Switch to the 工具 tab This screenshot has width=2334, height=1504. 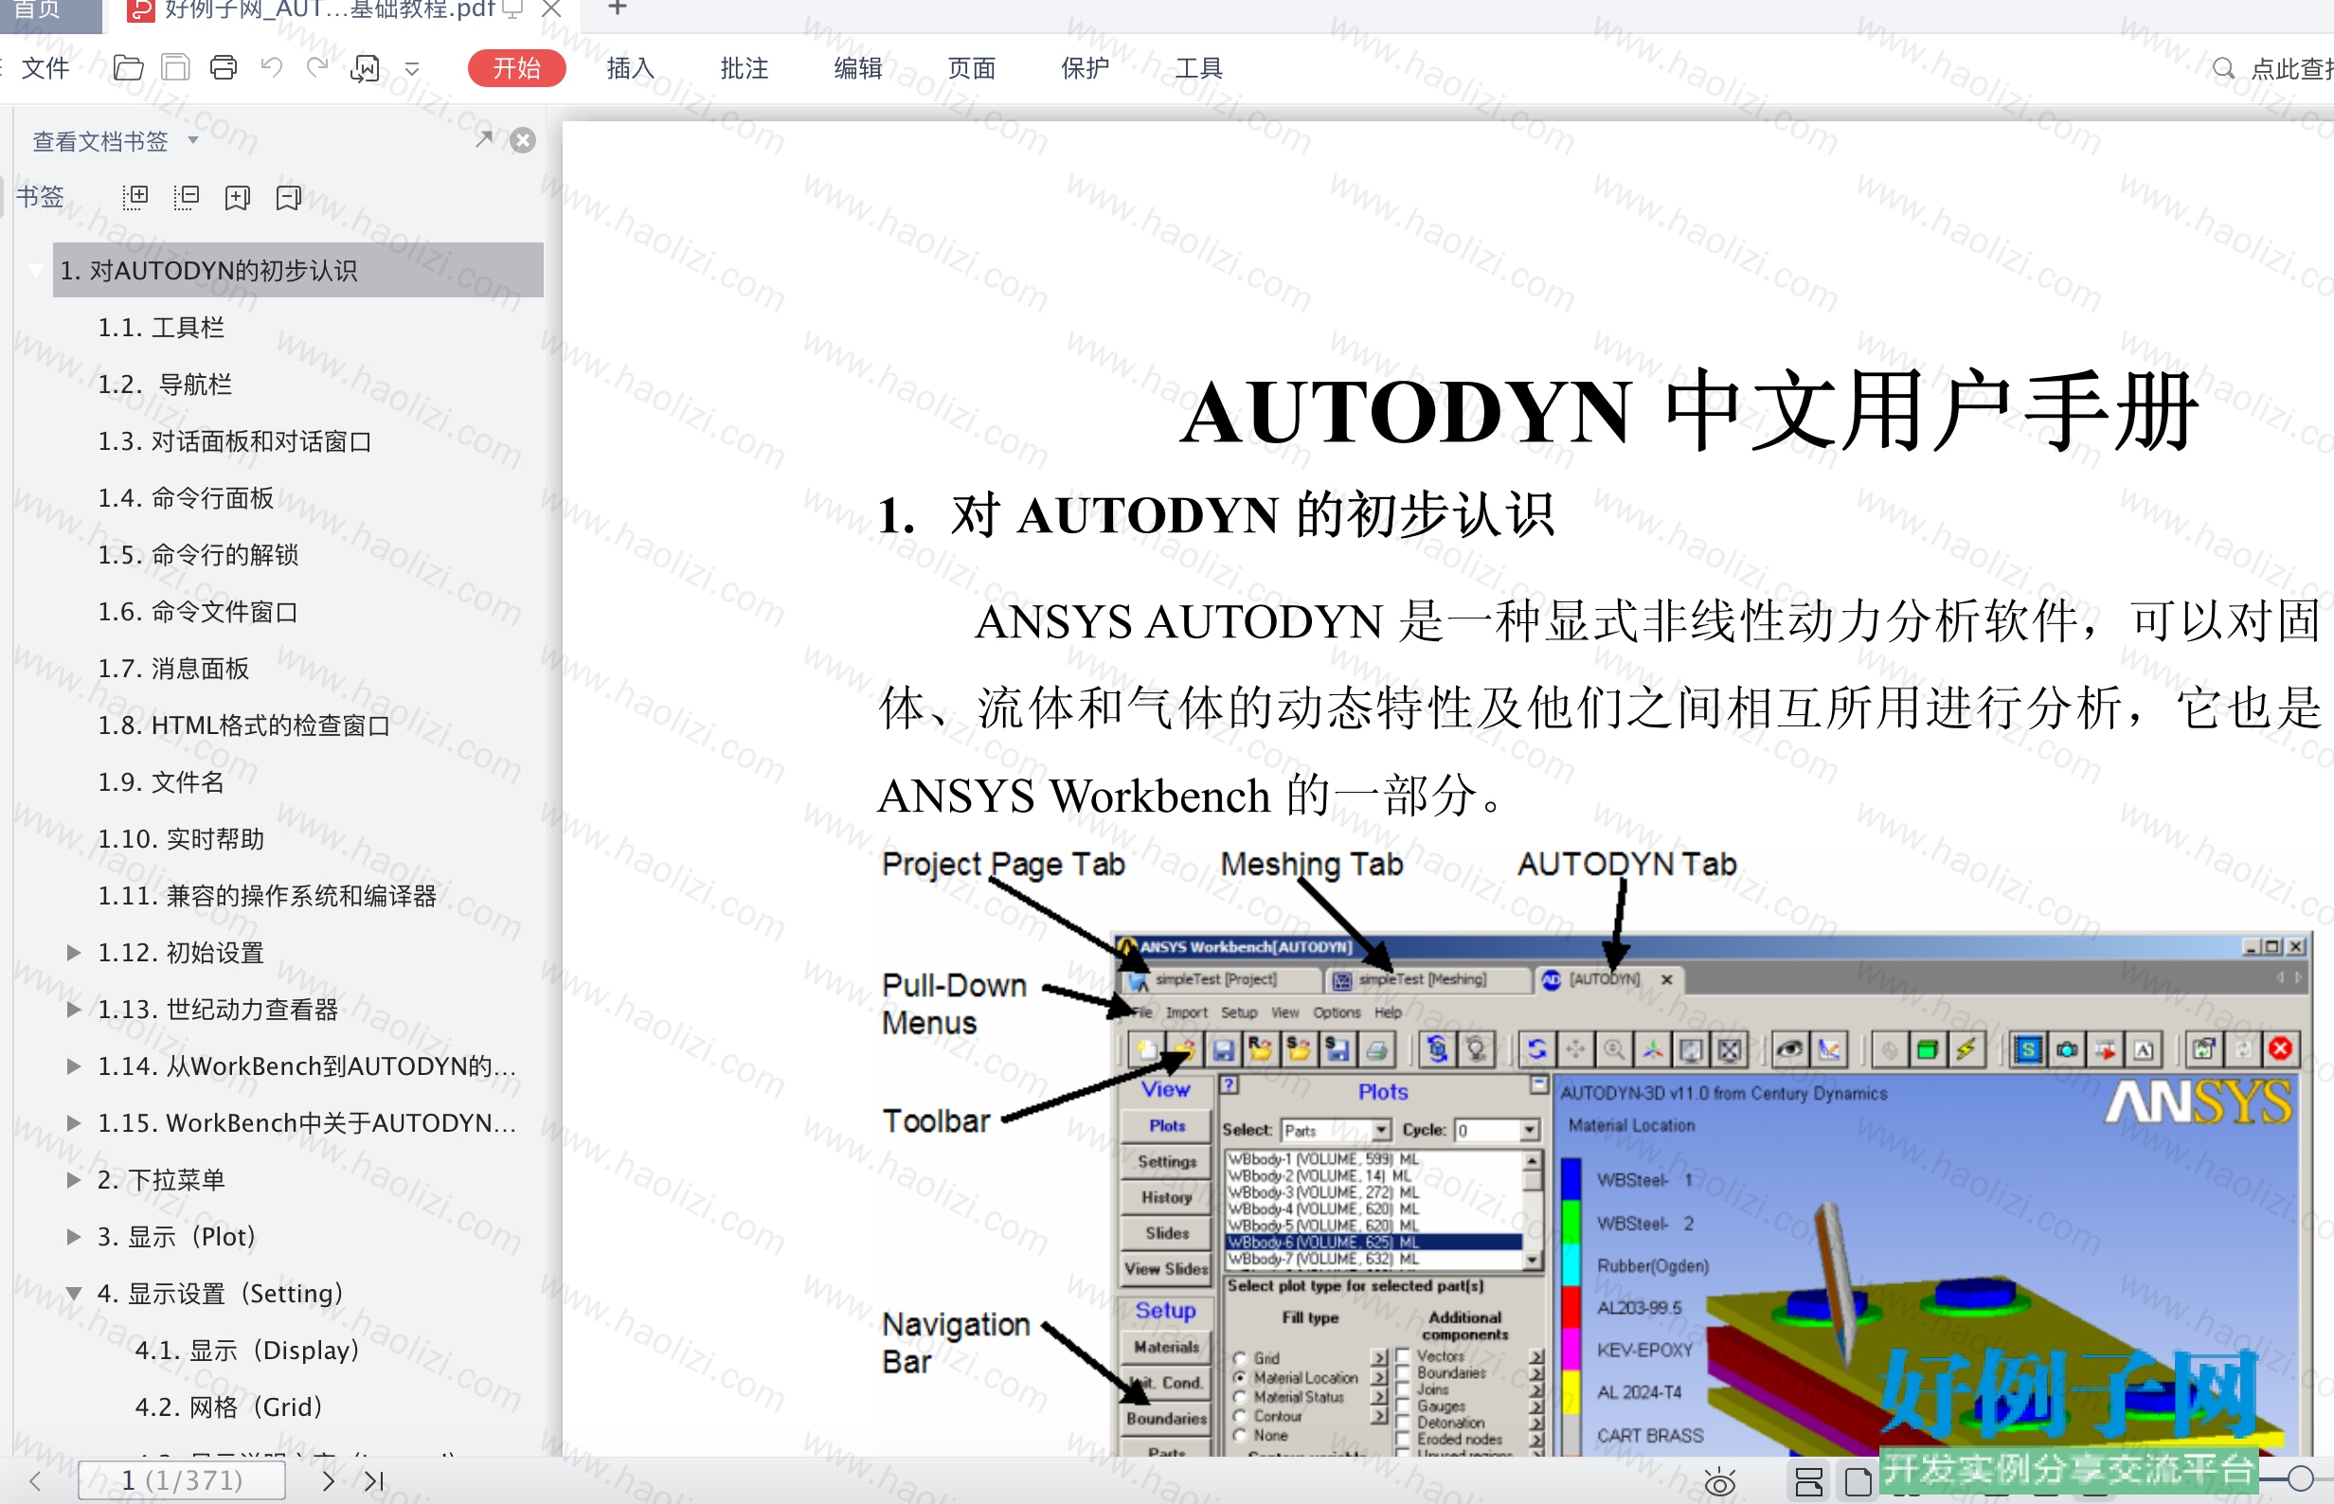point(1198,68)
